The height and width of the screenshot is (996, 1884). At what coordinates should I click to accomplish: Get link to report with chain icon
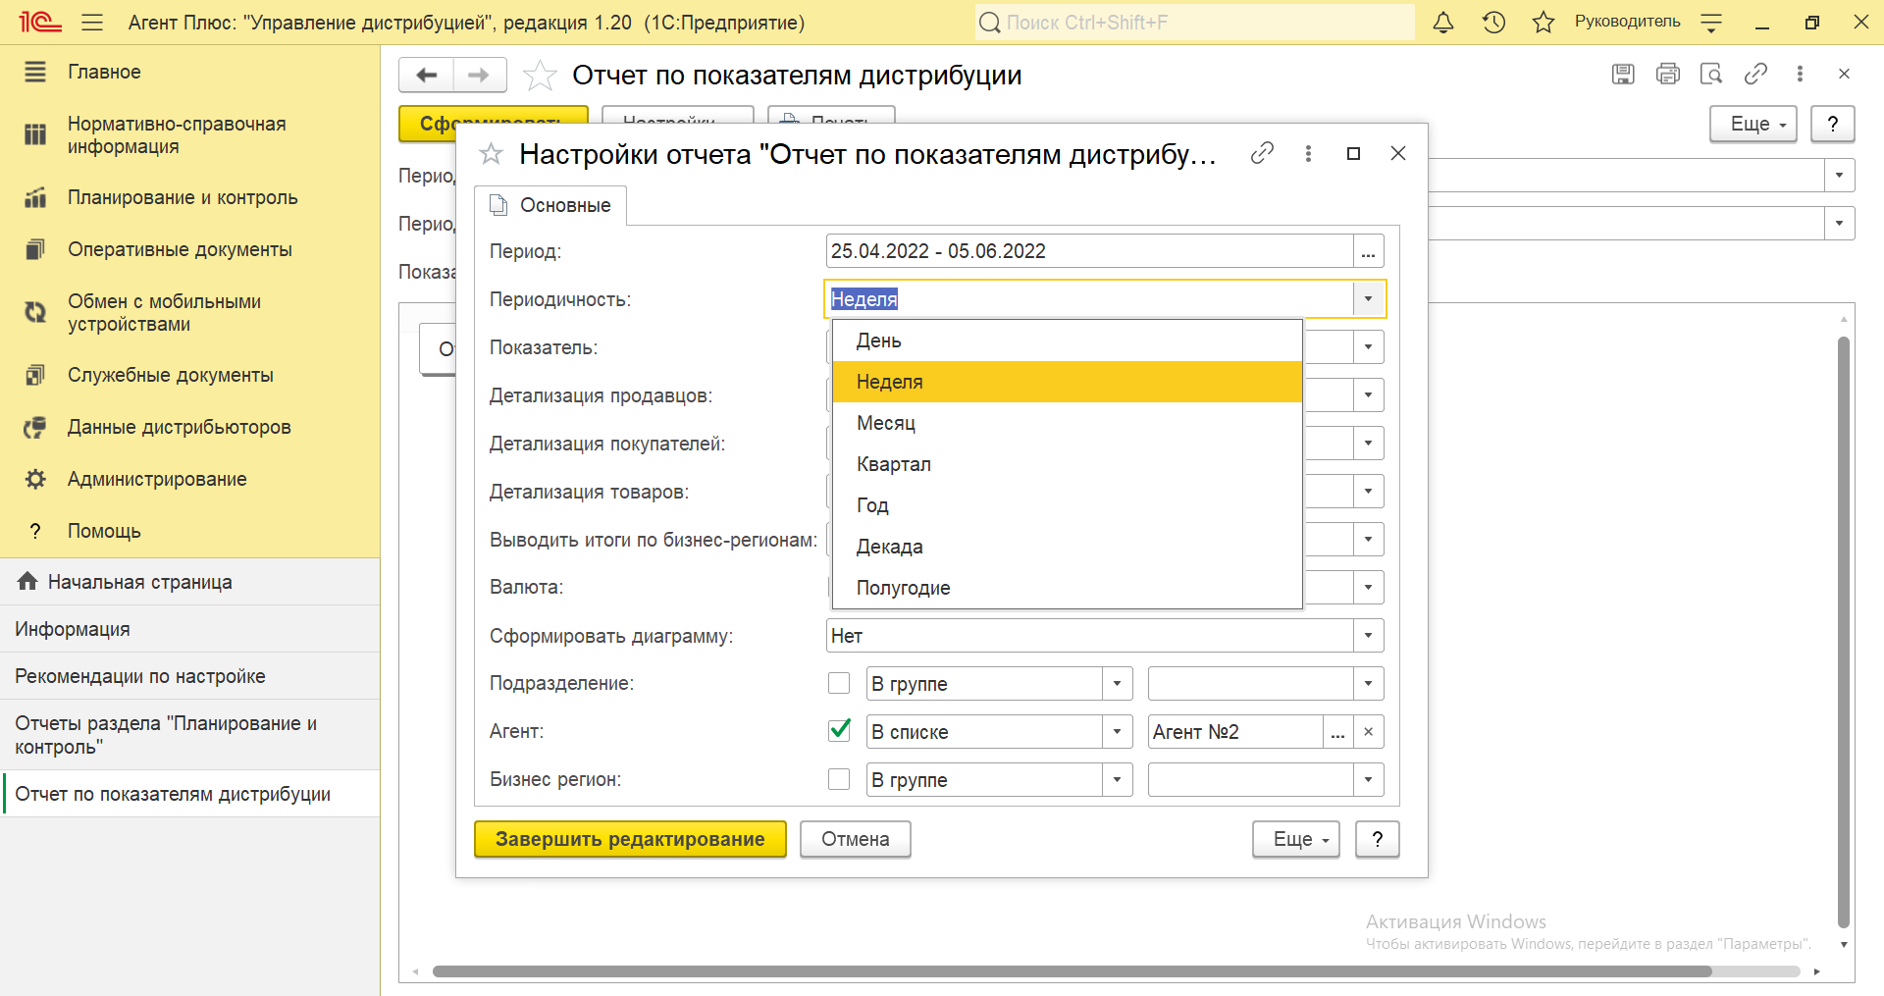(1755, 74)
